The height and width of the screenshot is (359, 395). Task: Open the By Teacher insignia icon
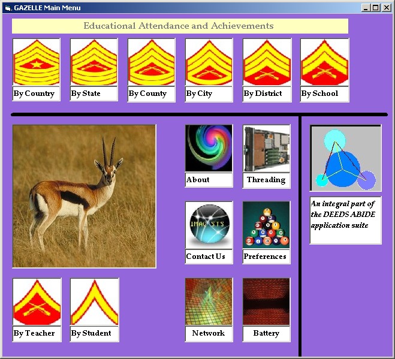pos(37,302)
